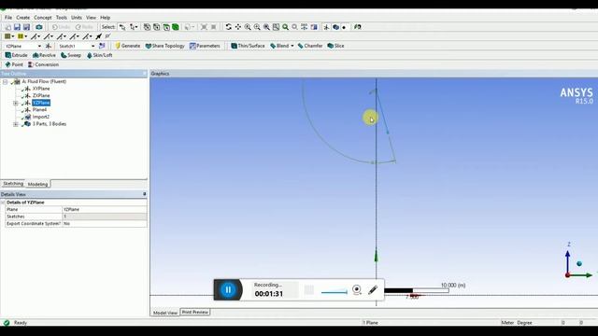Open the Help menu

[106, 18]
